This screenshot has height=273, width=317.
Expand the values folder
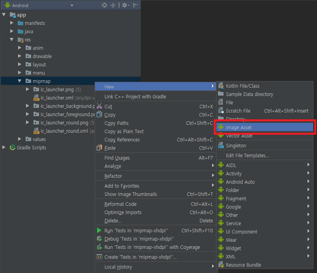(20, 139)
